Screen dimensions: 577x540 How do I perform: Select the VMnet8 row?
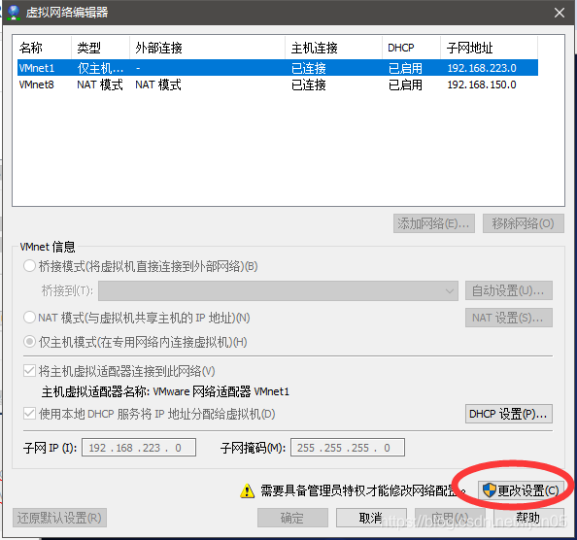coord(278,84)
